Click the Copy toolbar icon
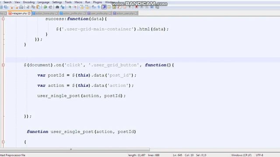Screen dimensions: 280x157 click(33, 7)
